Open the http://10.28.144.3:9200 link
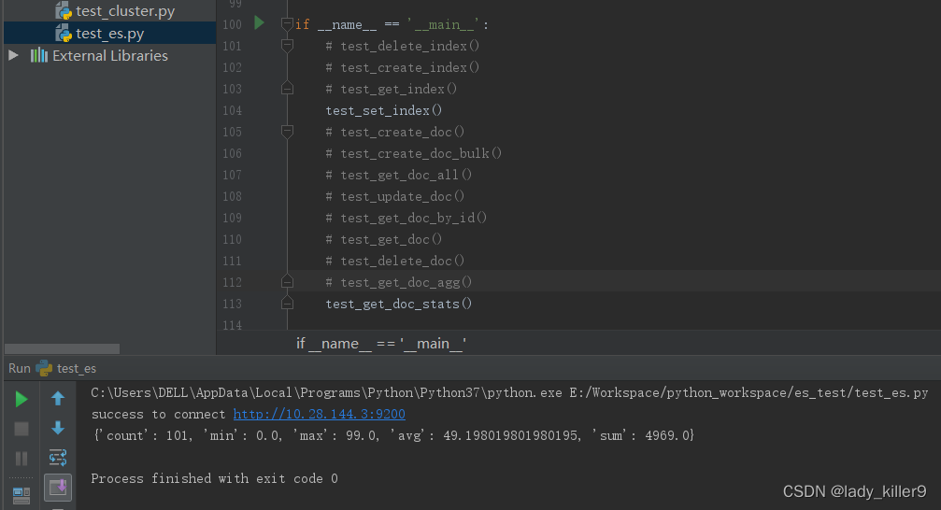 click(x=319, y=414)
